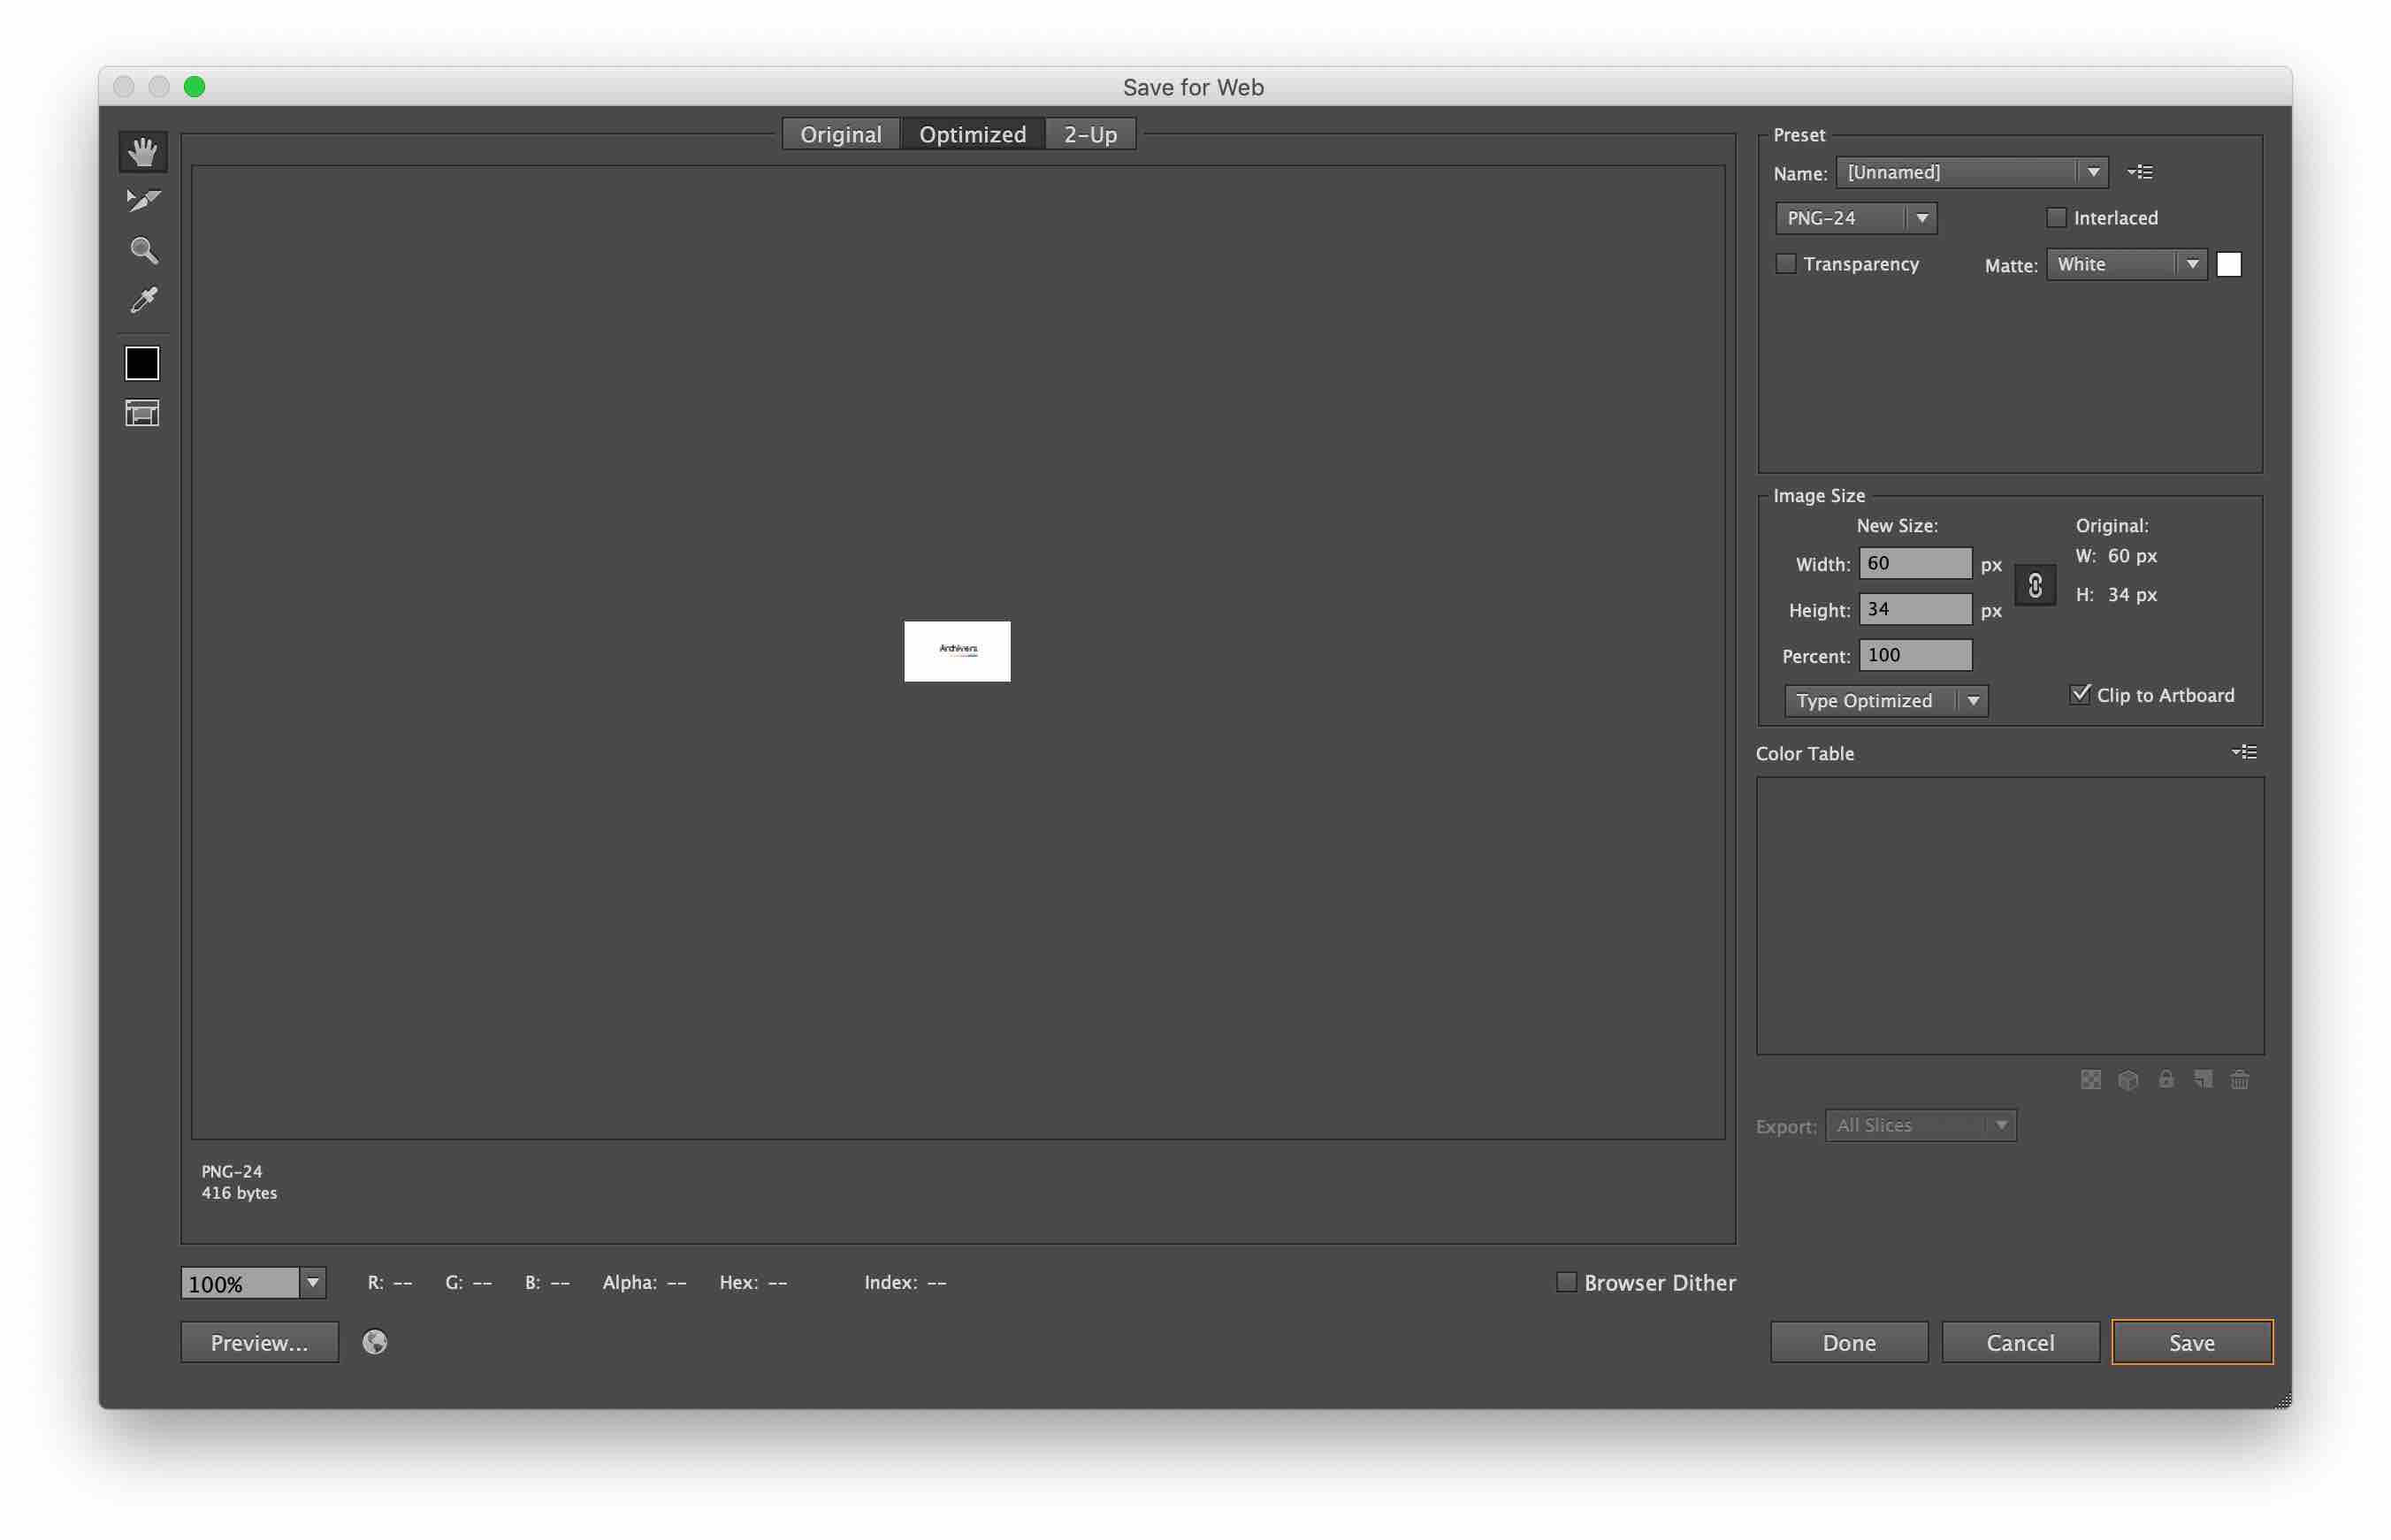Expand the Type Optimized dropdown

pos(1885,701)
